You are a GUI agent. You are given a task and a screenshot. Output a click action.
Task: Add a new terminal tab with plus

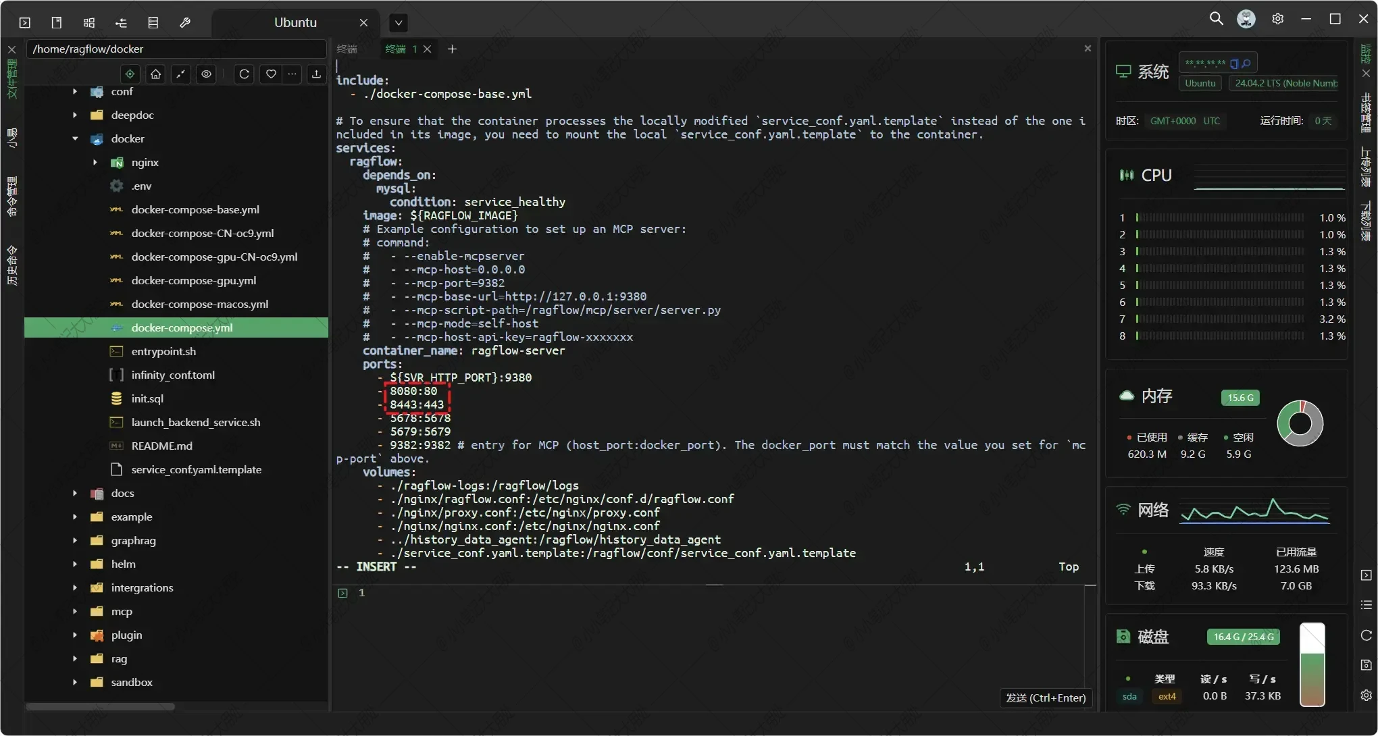(x=452, y=49)
